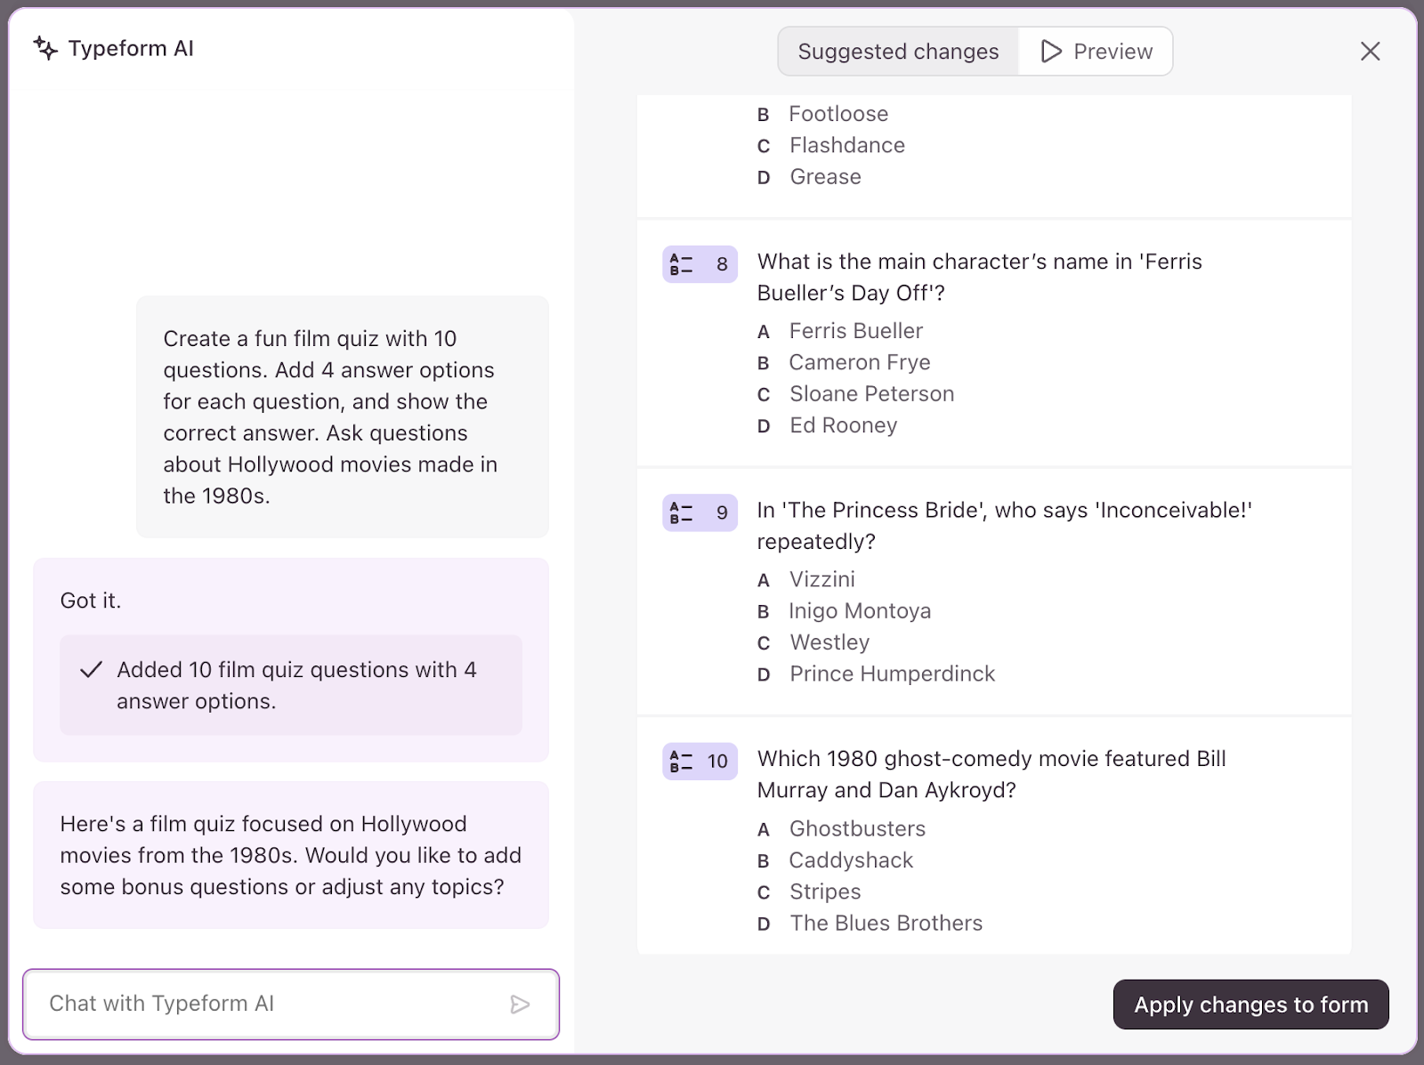Click the Princess Bride question text
The height and width of the screenshot is (1065, 1424).
(x=1004, y=525)
